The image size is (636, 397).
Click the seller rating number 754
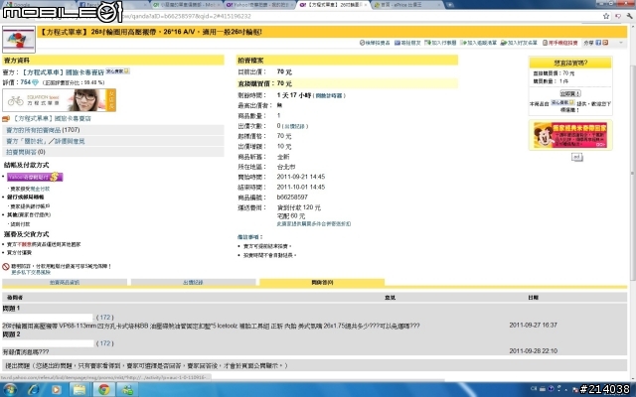(x=26, y=82)
